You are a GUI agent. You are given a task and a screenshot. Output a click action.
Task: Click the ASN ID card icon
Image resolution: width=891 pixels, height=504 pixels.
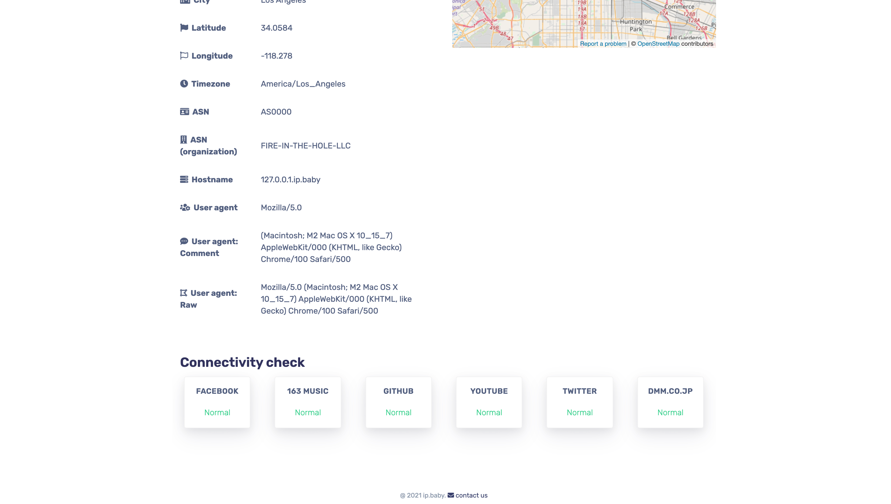point(184,112)
